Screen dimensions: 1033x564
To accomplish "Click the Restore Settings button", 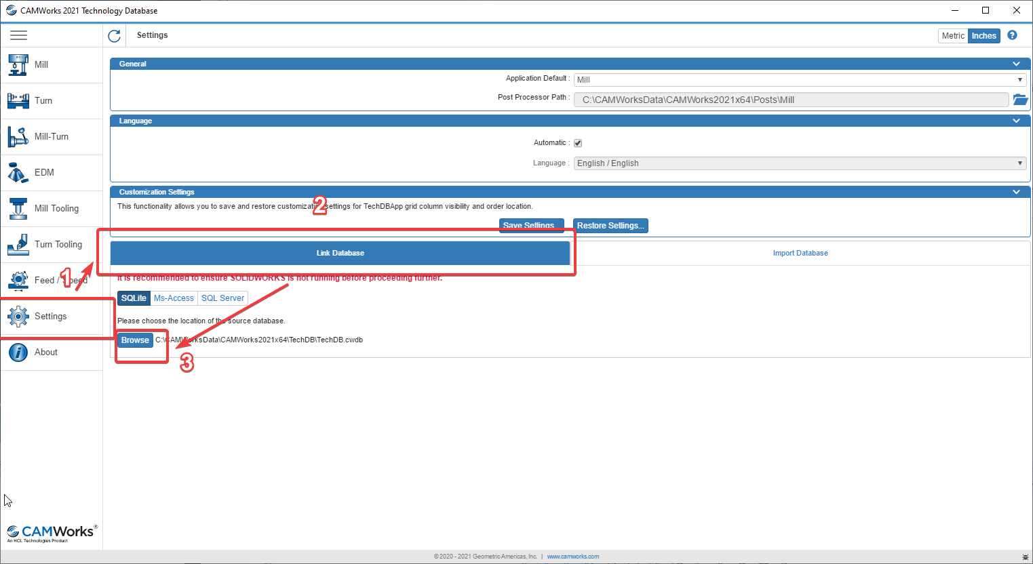I will click(610, 226).
